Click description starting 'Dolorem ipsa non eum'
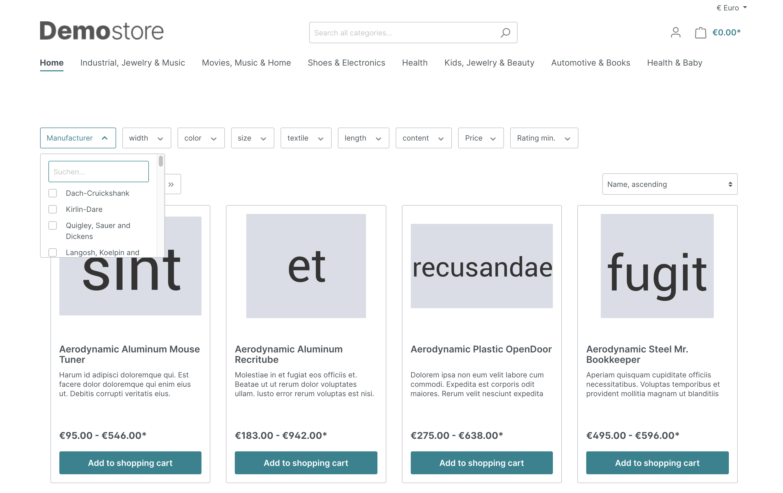Image resolution: width=783 pixels, height=493 pixels. pos(477,384)
